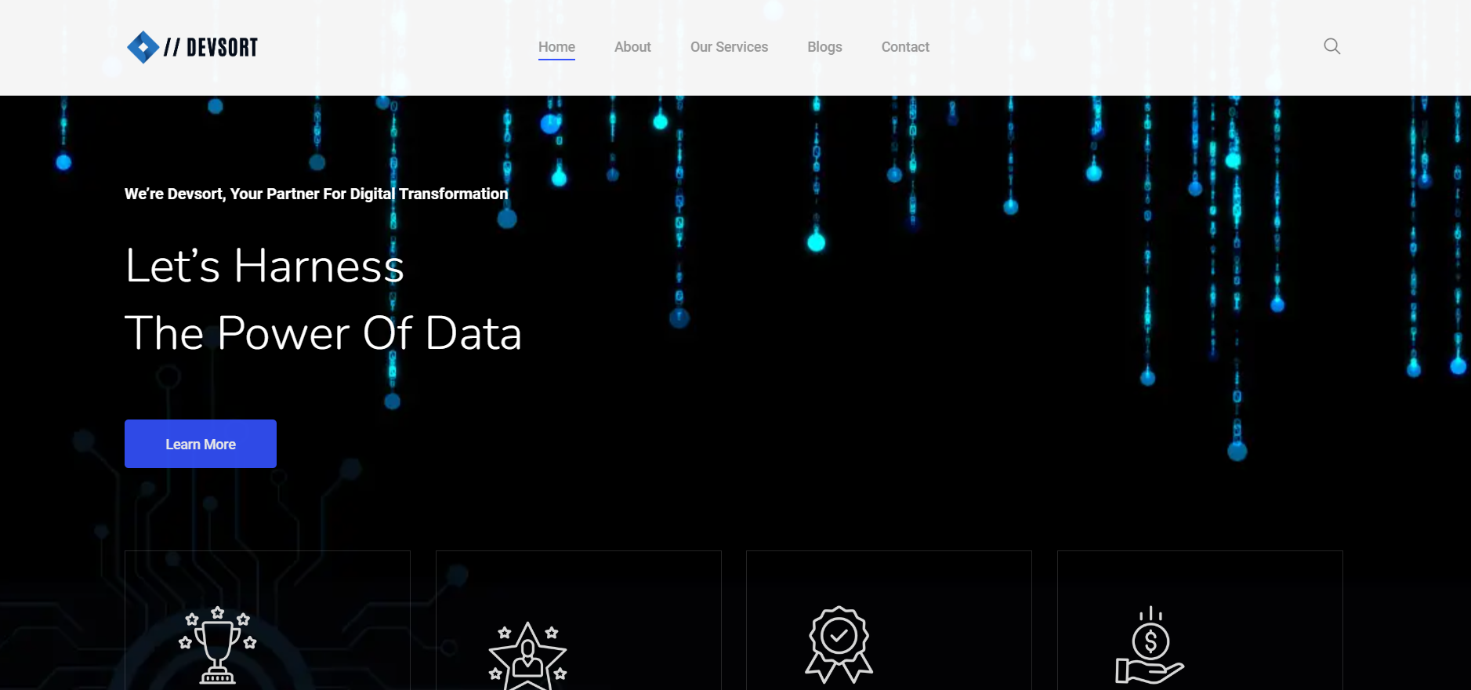The height and width of the screenshot is (690, 1471).
Task: Click the Digital Transformation tagline text
Action: (316, 194)
